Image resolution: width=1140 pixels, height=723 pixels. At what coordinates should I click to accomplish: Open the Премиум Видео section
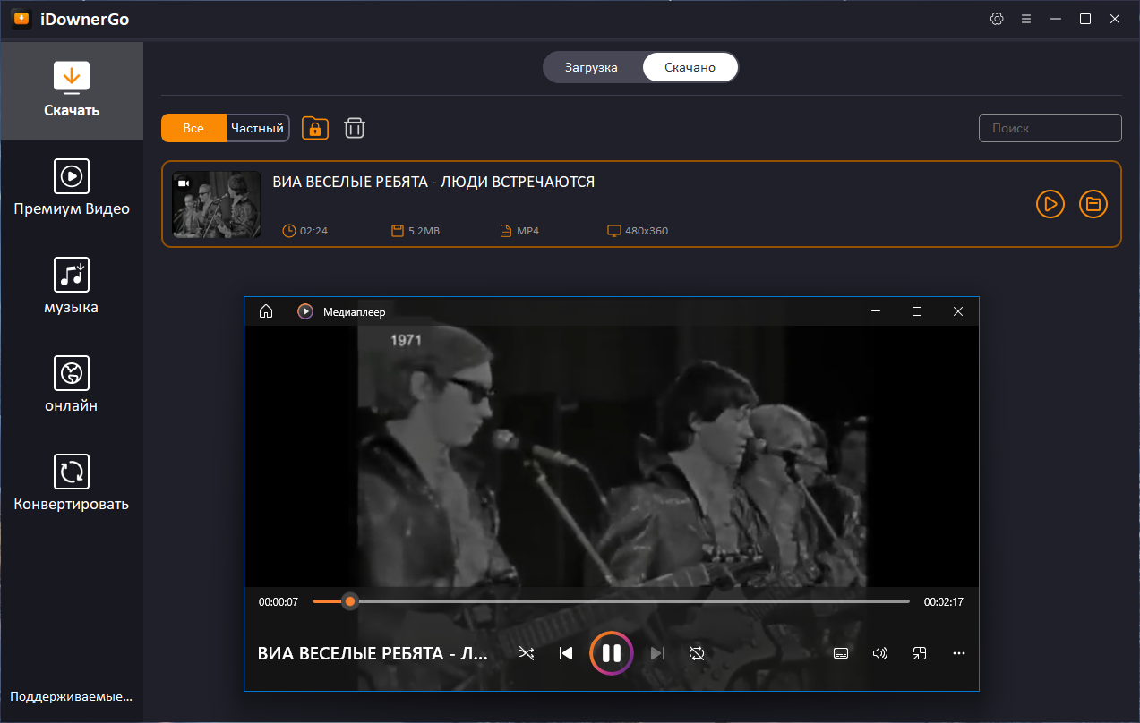point(72,188)
